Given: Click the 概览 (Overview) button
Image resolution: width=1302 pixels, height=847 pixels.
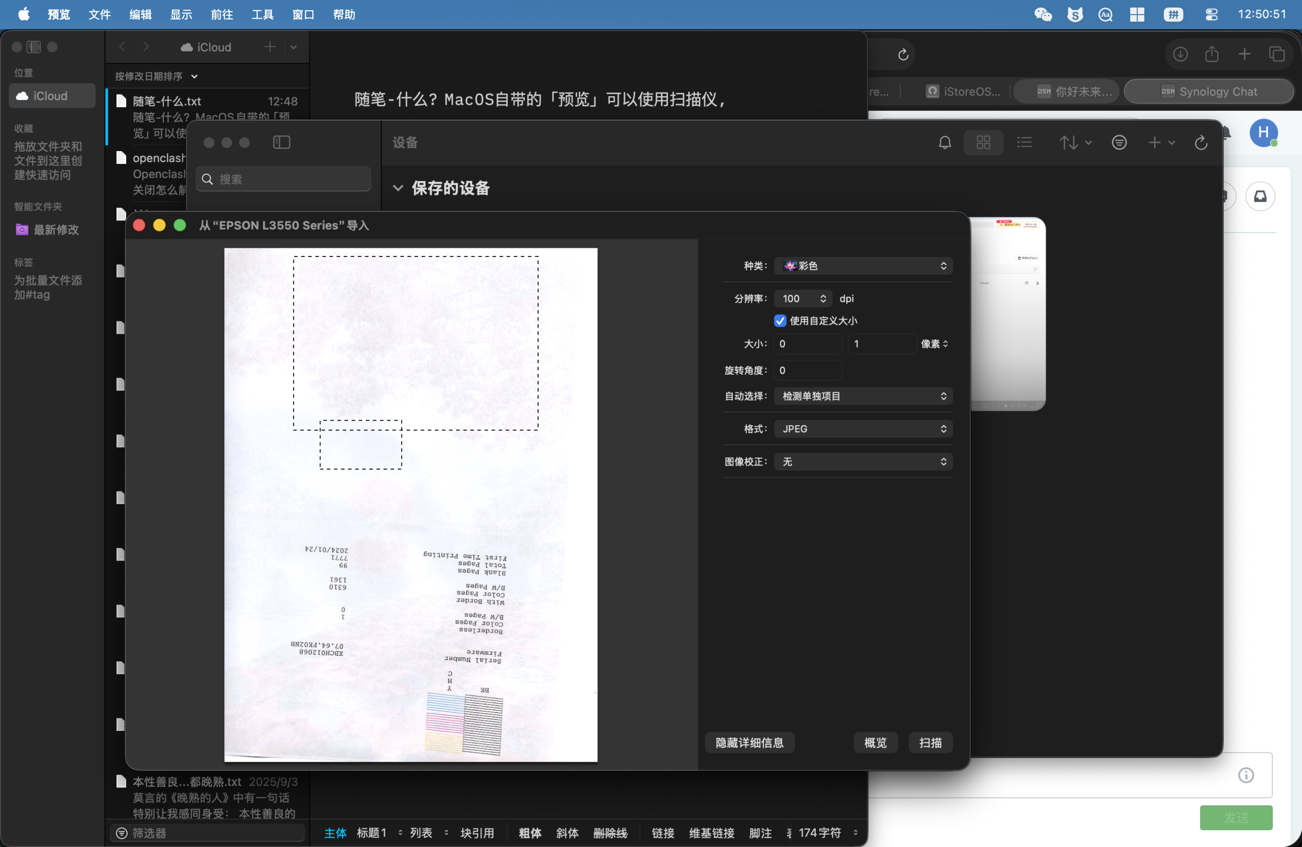Looking at the screenshot, I should (875, 743).
